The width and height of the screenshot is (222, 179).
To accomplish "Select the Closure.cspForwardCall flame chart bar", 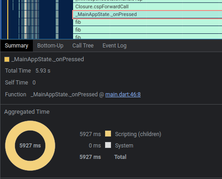I will 147,6.
